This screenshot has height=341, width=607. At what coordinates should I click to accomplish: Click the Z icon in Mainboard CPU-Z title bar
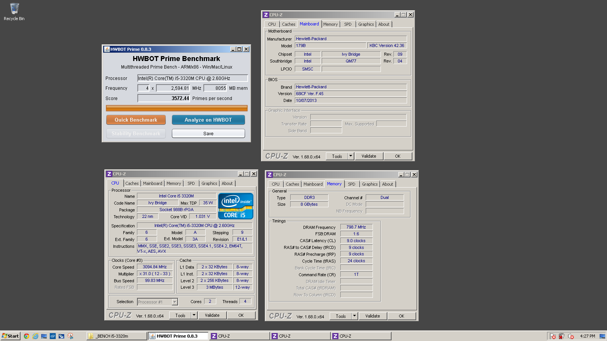click(266, 15)
